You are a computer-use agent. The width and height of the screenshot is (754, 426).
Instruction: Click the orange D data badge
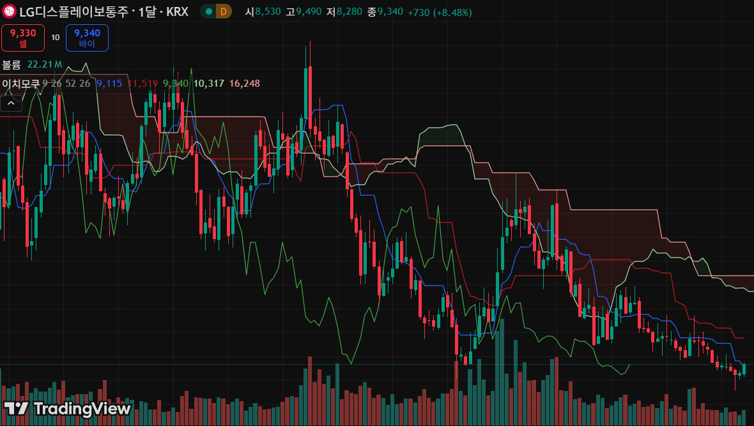coord(224,11)
